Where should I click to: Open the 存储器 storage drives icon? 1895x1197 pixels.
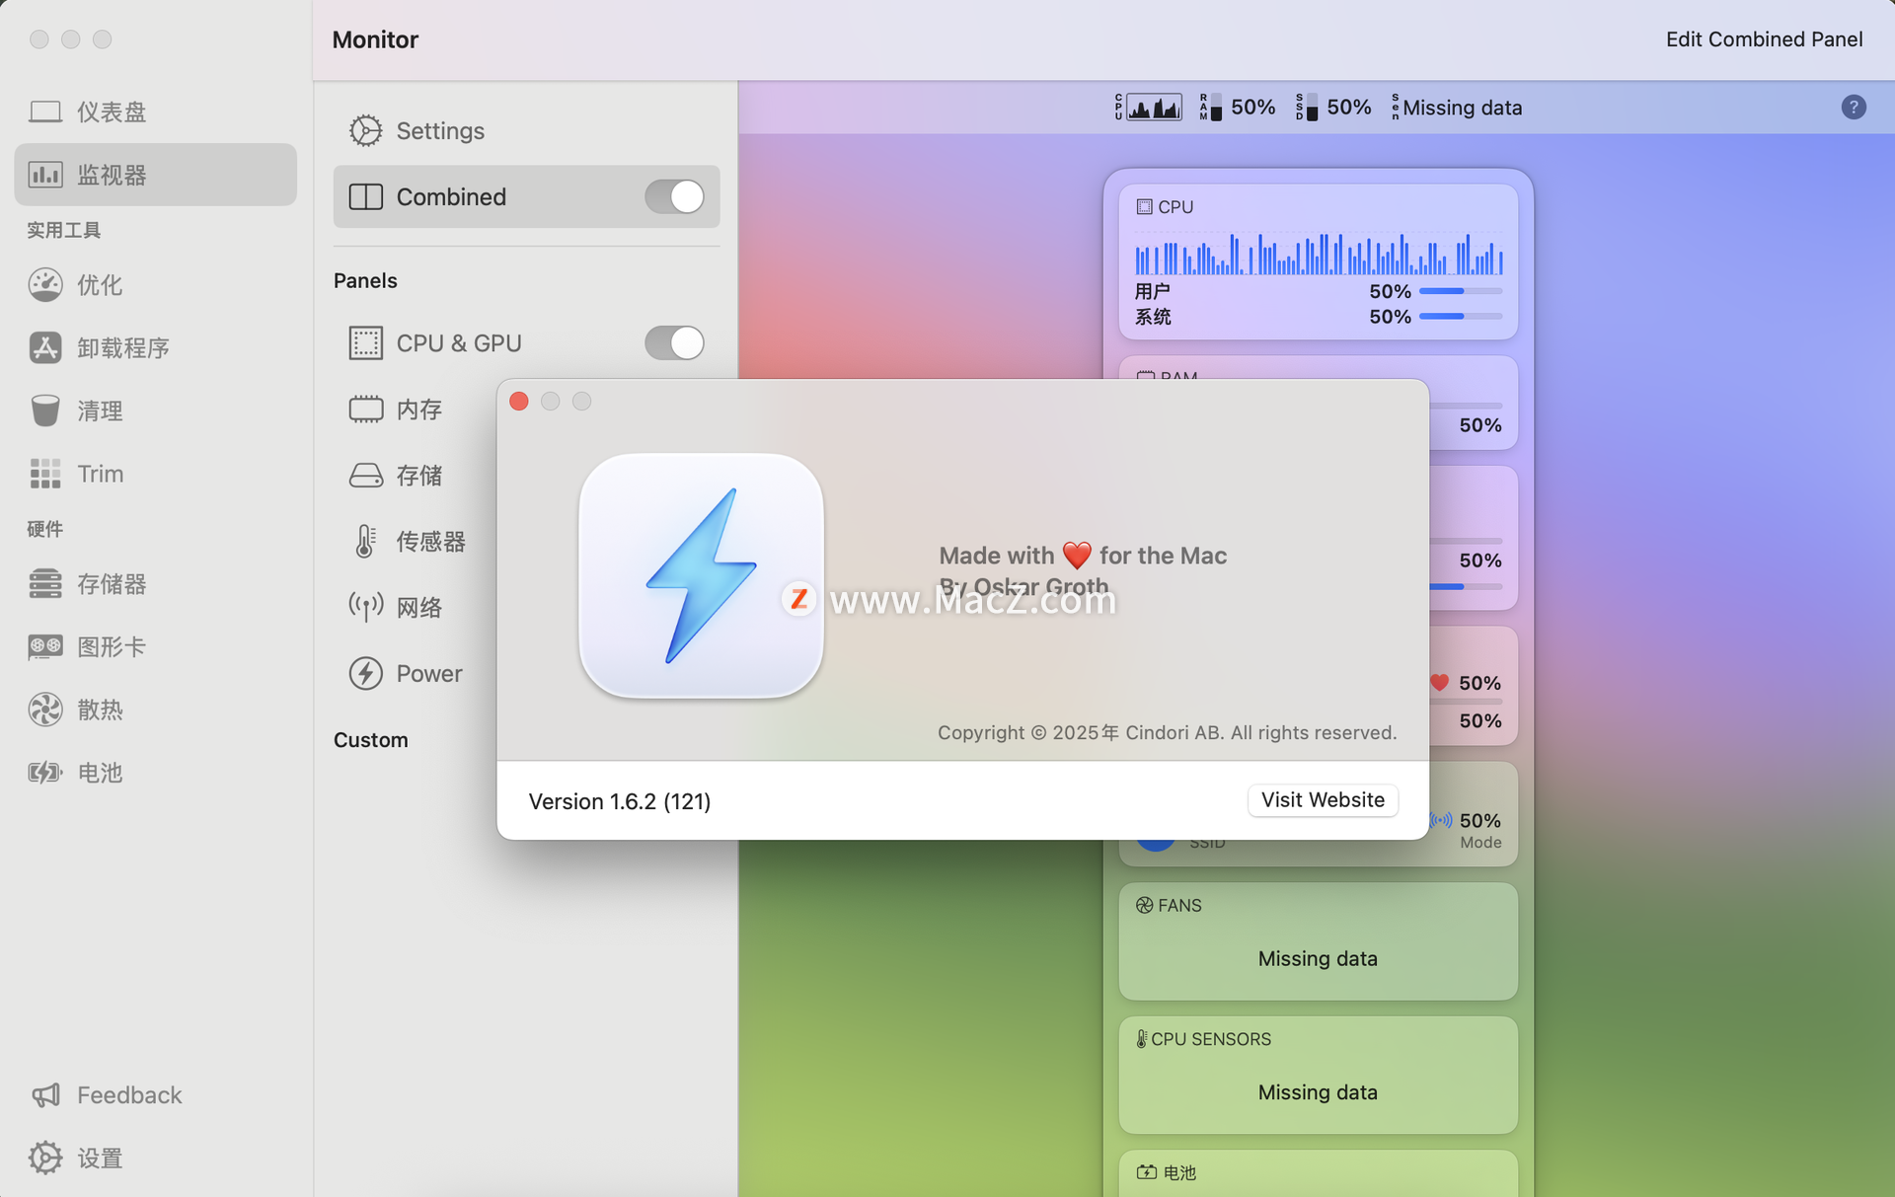point(45,584)
